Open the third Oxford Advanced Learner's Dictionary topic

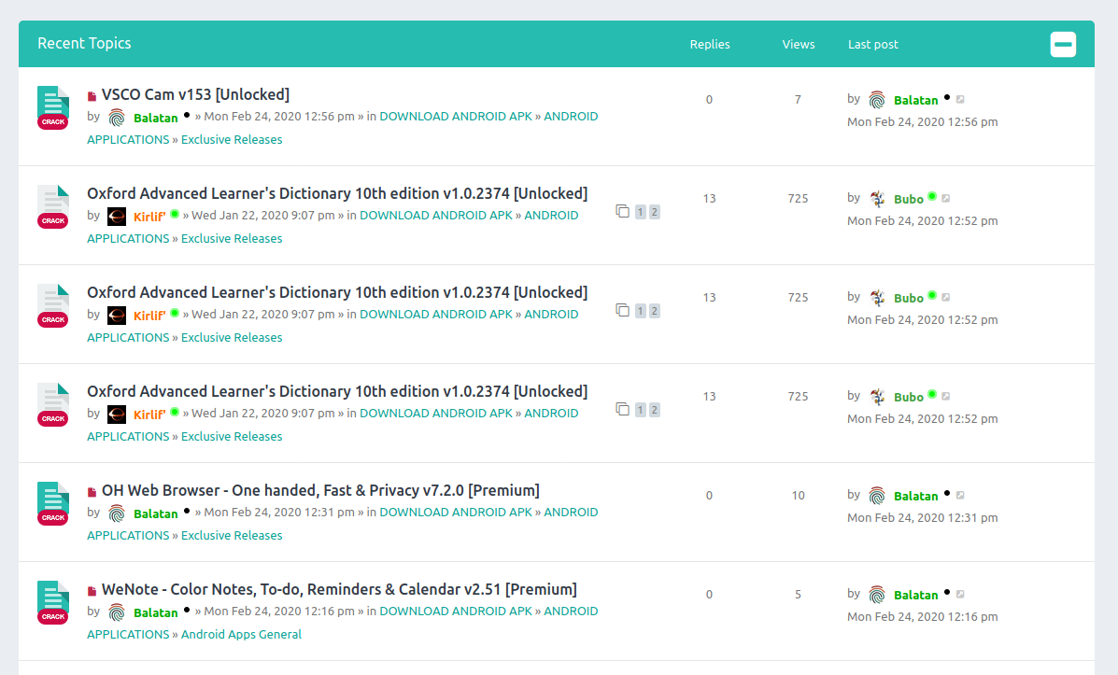tap(337, 392)
